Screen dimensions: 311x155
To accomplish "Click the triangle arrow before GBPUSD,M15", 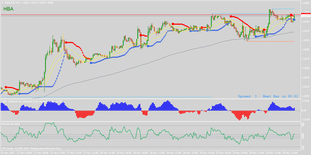I will (2, 3).
